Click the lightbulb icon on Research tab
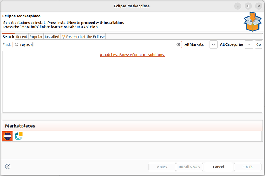This screenshot has width=265, height=176. click(63, 36)
